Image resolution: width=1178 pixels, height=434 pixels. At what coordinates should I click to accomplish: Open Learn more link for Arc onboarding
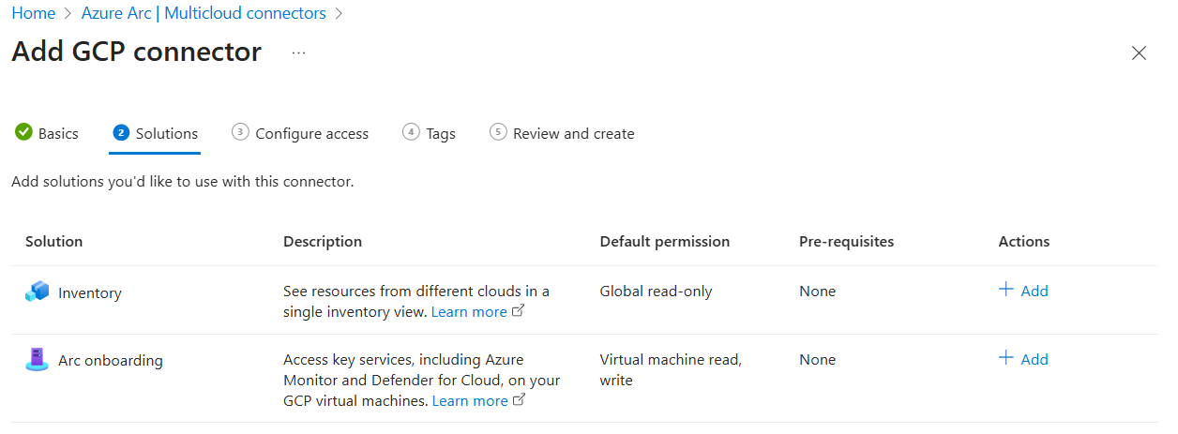point(470,400)
